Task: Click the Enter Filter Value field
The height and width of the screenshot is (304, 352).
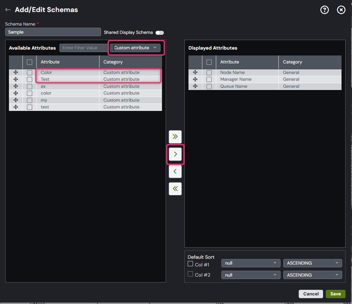Action: [83, 48]
